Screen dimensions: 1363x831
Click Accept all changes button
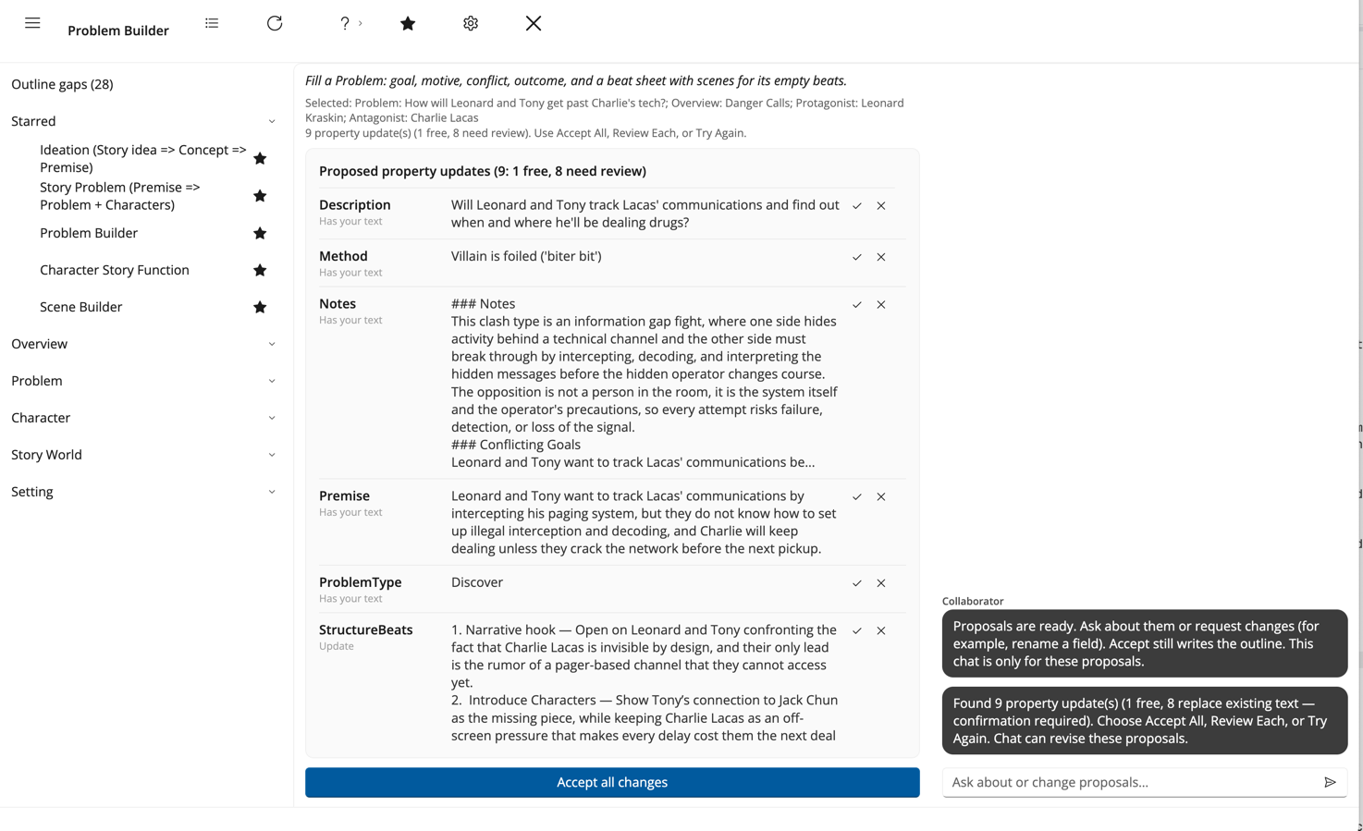[612, 782]
